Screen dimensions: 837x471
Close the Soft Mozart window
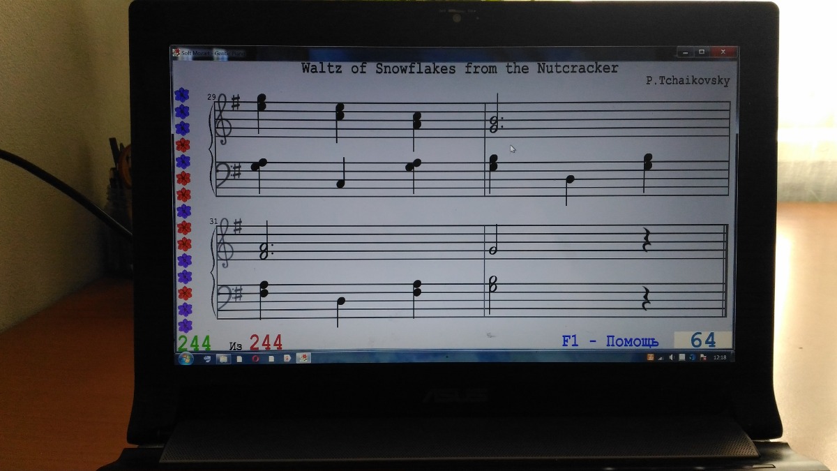[723, 52]
